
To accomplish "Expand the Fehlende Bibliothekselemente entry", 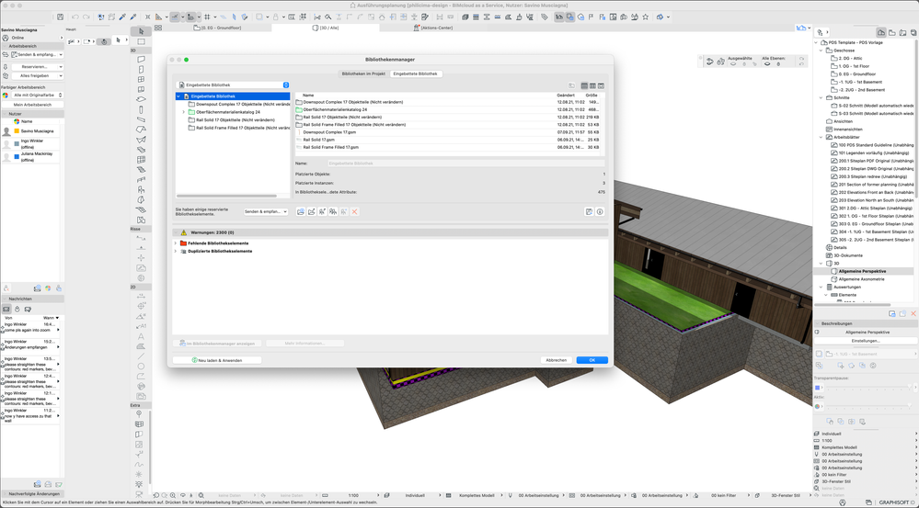I will pyautogui.click(x=176, y=243).
